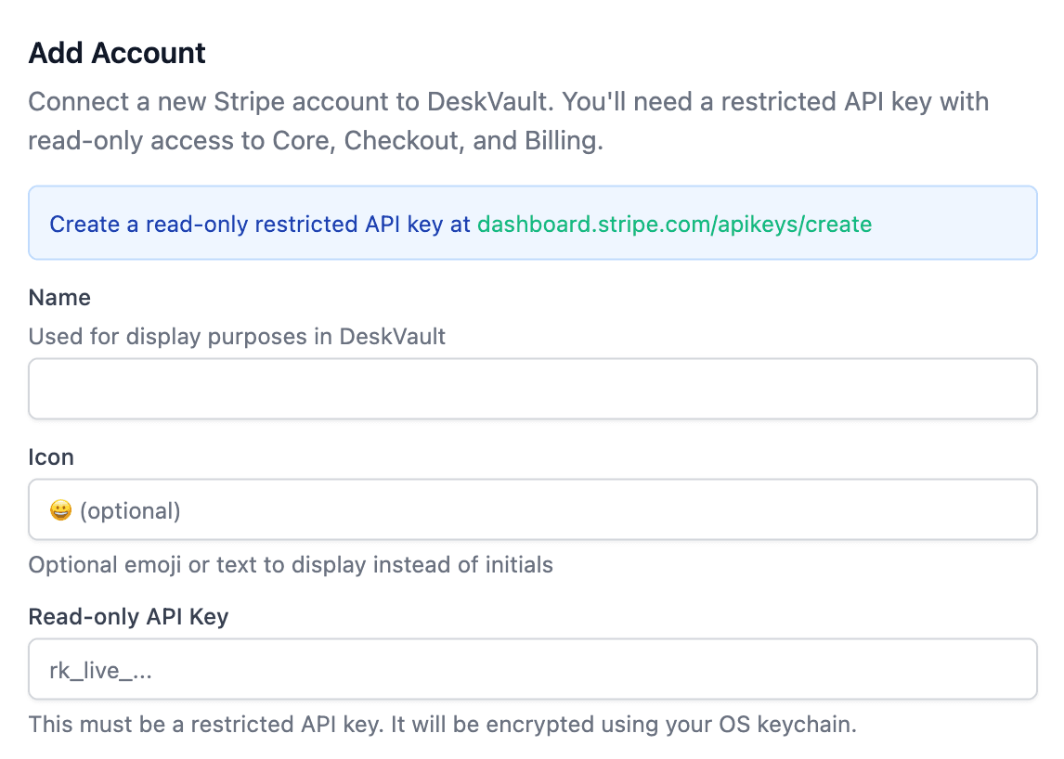
Task: Click the blue API key info banner
Action: 532,224
